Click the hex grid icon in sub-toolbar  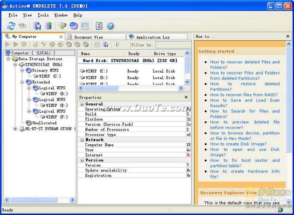[x=97, y=44]
